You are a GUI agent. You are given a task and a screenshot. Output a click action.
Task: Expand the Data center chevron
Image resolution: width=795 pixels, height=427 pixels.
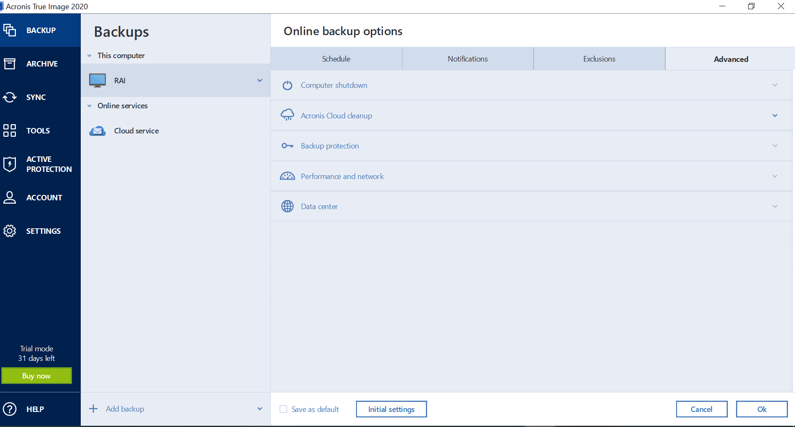[x=775, y=206]
